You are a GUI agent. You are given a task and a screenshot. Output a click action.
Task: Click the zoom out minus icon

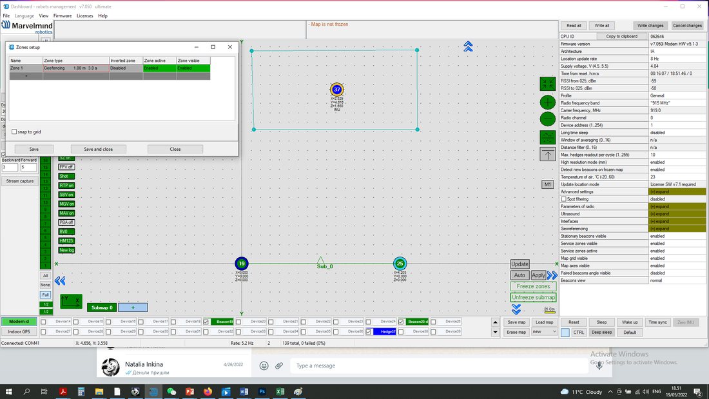pos(548,119)
